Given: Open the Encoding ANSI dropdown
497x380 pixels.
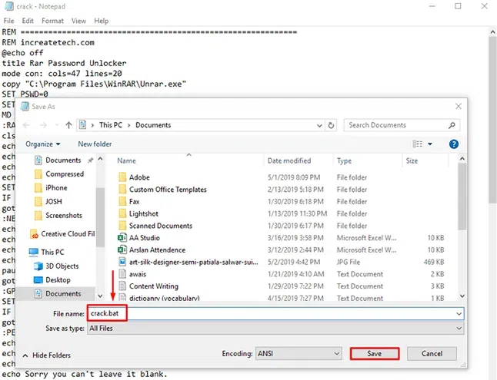Looking at the screenshot, I should tap(299, 353).
